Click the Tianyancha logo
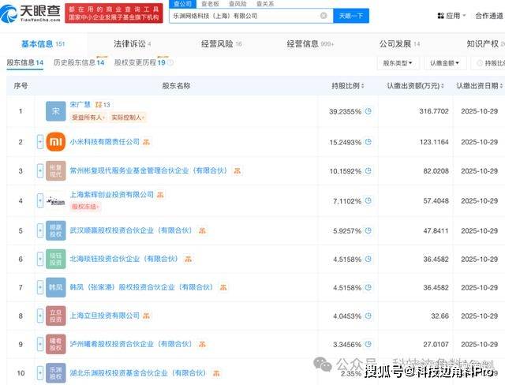Viewport: 505px width, 385px height. 31,13
